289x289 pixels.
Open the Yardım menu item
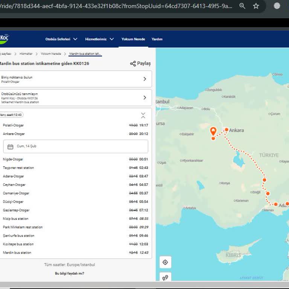tap(157, 39)
